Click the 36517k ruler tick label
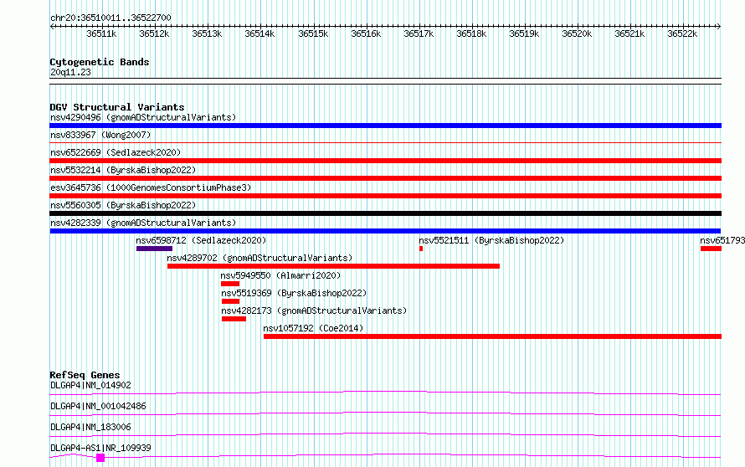This screenshot has width=745, height=467. (418, 33)
